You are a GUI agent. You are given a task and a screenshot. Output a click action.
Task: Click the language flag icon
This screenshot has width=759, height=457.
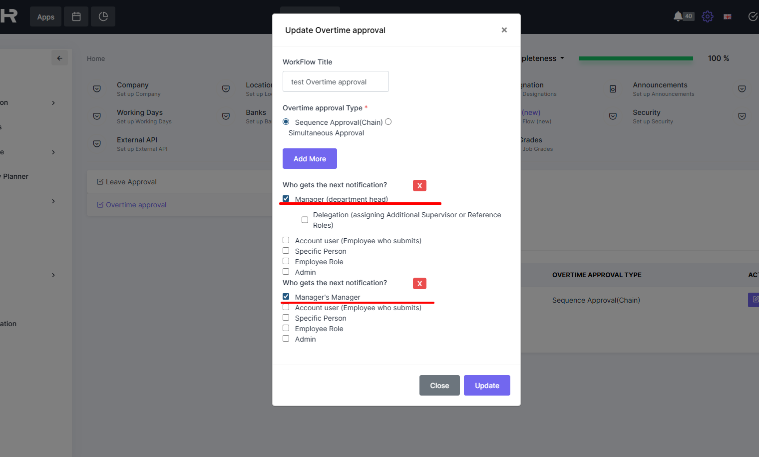coord(728,17)
